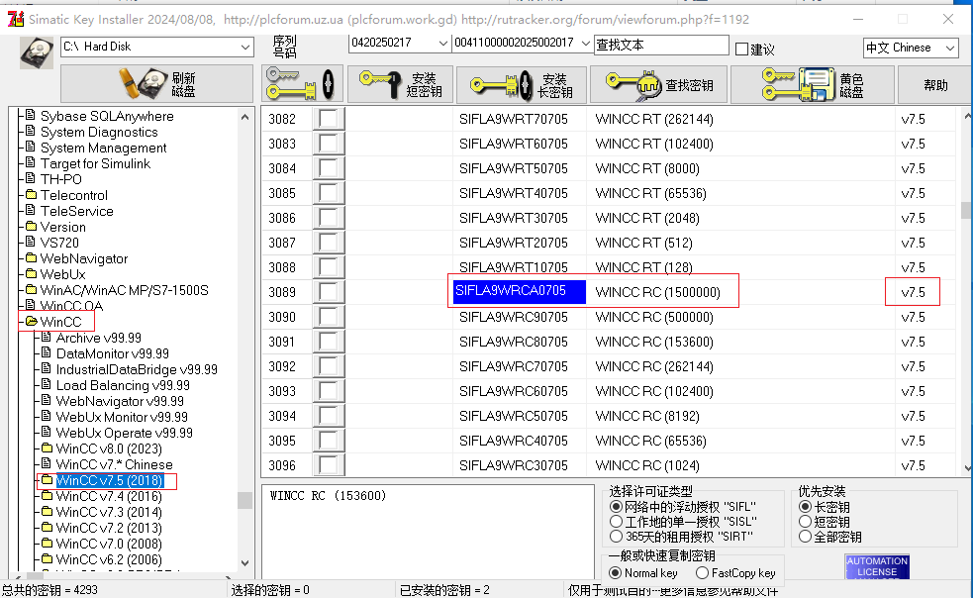
Task: Click the 帮助 Help button
Action: pyautogui.click(x=932, y=84)
